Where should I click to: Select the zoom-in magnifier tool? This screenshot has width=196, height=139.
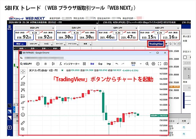[x=23, y=129]
